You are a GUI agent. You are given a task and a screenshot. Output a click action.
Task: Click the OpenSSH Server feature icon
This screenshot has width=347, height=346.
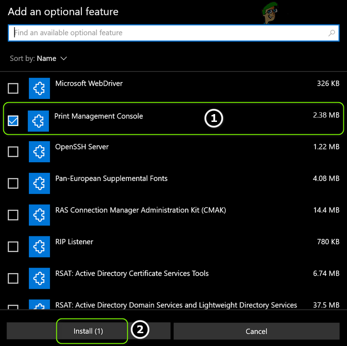(x=39, y=152)
